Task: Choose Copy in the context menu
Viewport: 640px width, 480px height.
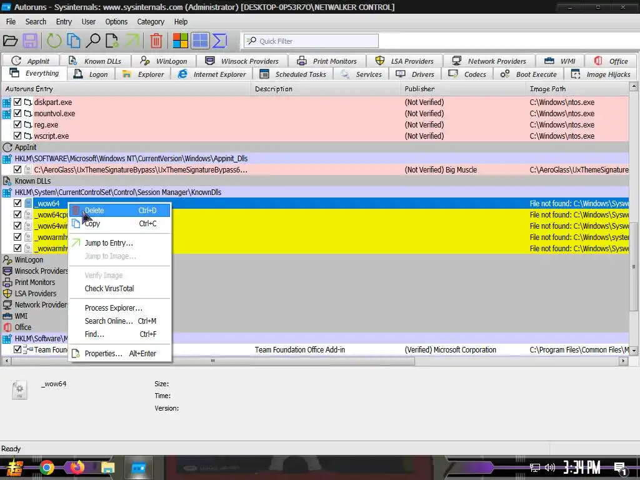Action: click(x=119, y=224)
